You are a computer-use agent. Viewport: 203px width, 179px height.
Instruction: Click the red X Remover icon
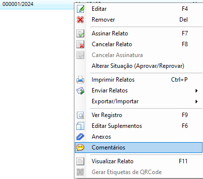pos(80,20)
